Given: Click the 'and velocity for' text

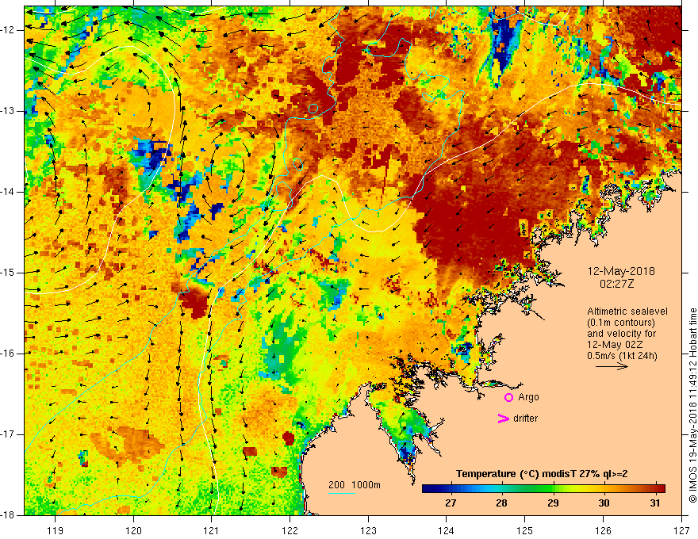Looking at the screenshot, I should pos(621,334).
